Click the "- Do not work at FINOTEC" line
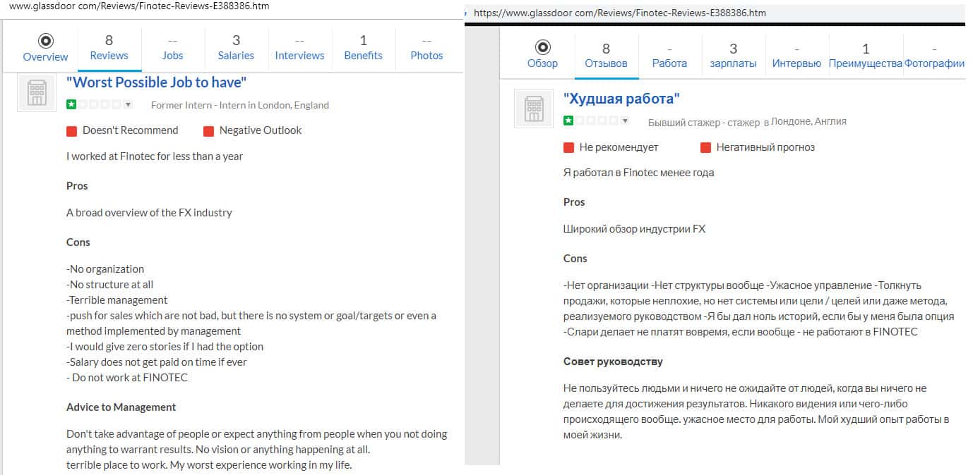Image resolution: width=973 pixels, height=475 pixels. [127, 378]
